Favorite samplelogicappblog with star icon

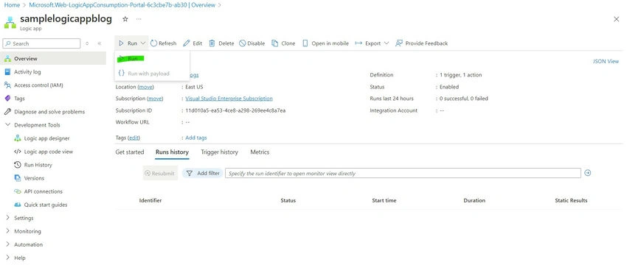[x=125, y=18]
